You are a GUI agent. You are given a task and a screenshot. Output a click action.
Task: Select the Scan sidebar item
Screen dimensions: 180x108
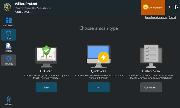9,35
